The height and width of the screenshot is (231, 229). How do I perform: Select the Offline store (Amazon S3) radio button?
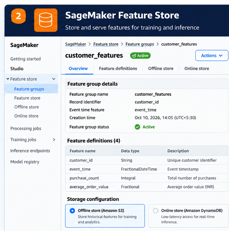tap(72, 211)
